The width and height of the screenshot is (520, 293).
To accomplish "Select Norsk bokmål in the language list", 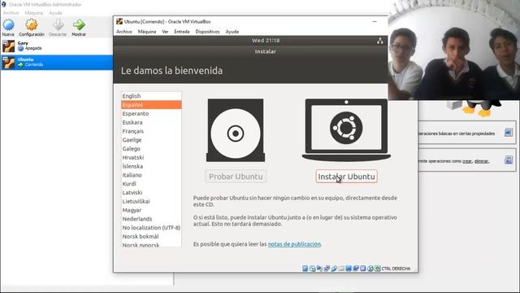I will coord(151,236).
